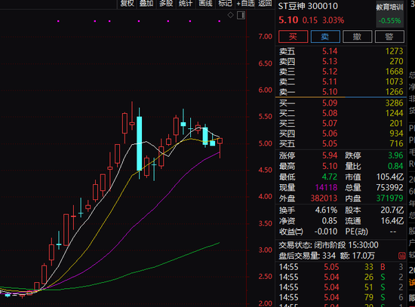
Task: Open the red chart icon beside 盘后交易量
Action: click(x=401, y=256)
